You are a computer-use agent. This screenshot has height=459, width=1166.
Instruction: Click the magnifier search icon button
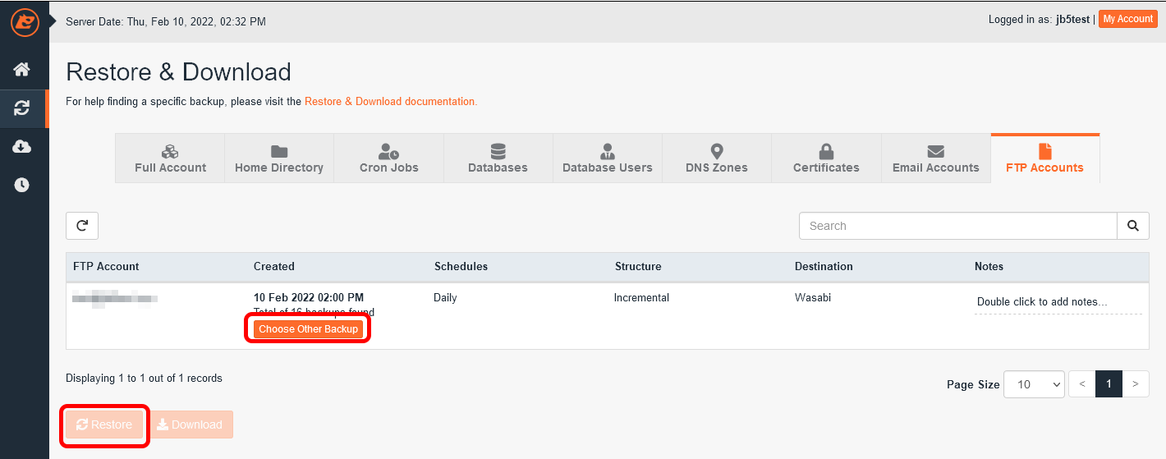coord(1133,226)
